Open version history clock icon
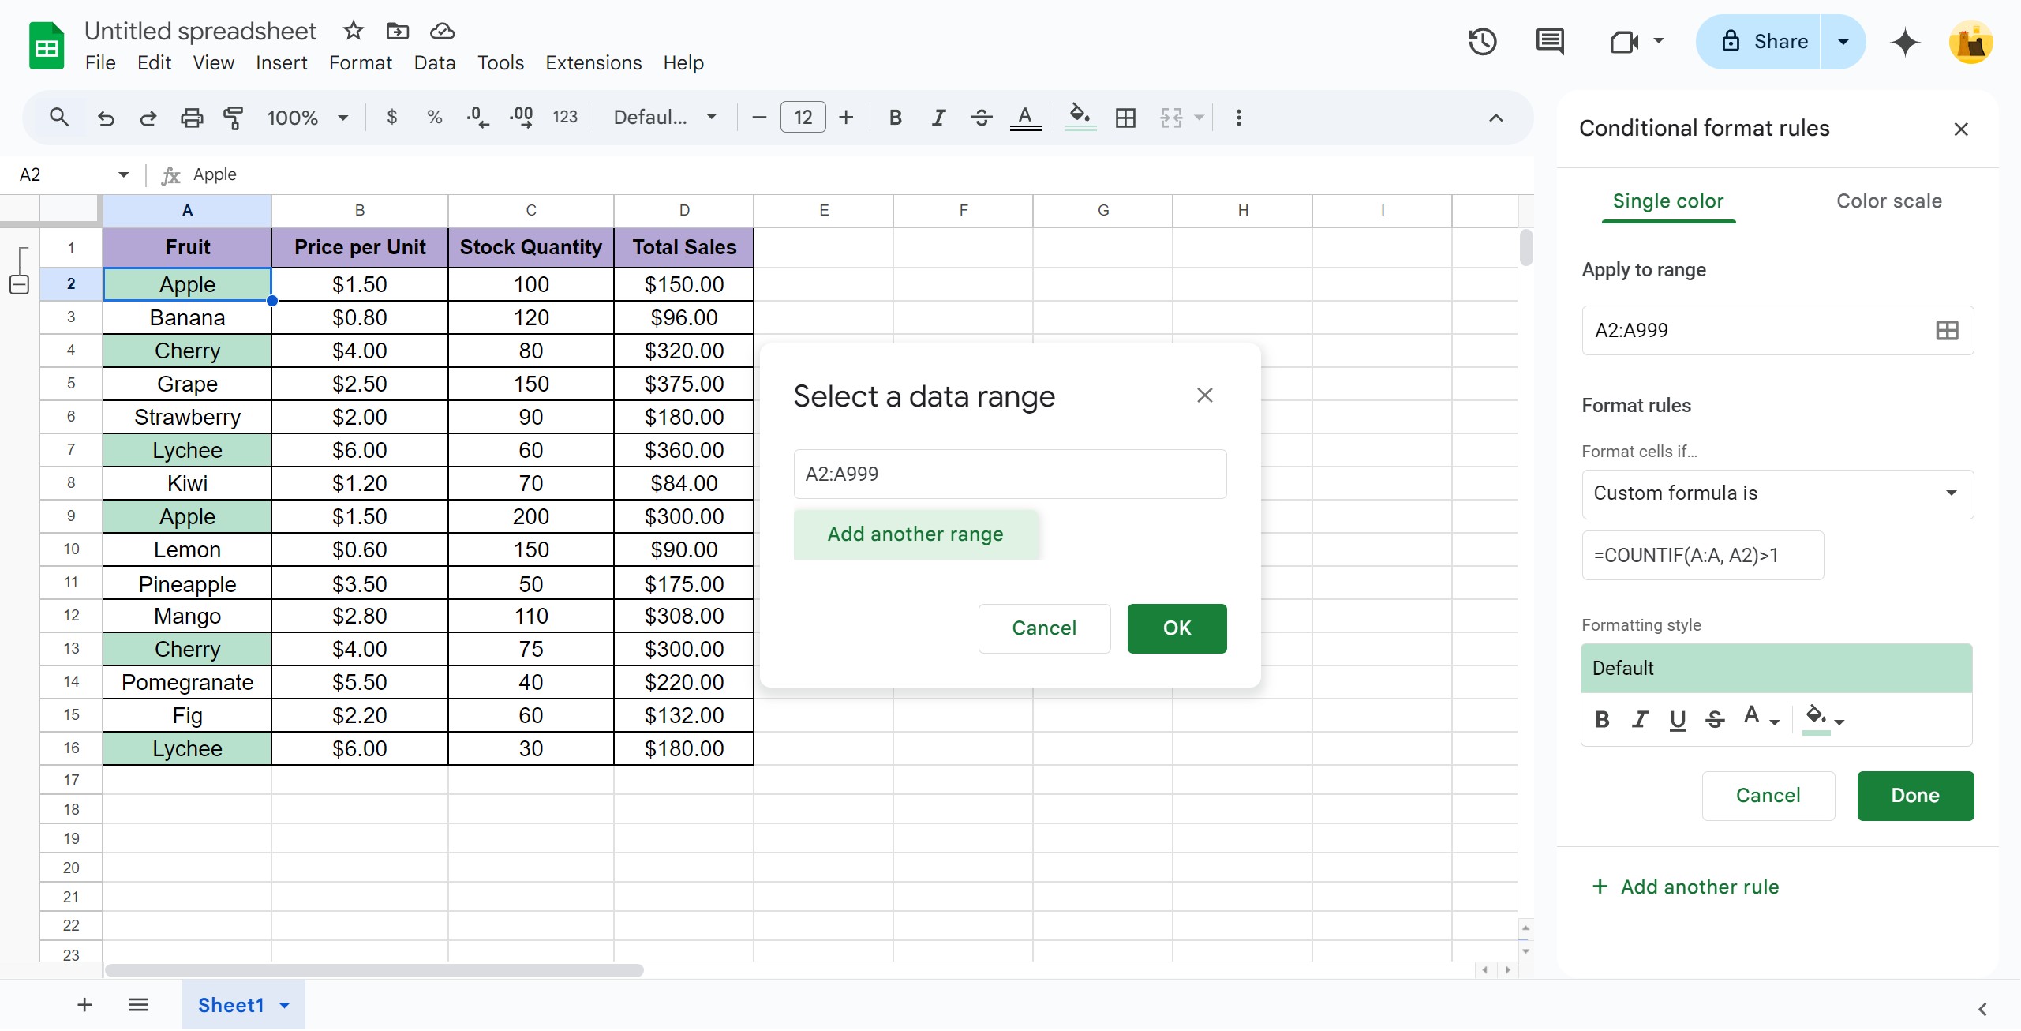The width and height of the screenshot is (2021, 1031). click(x=1482, y=42)
